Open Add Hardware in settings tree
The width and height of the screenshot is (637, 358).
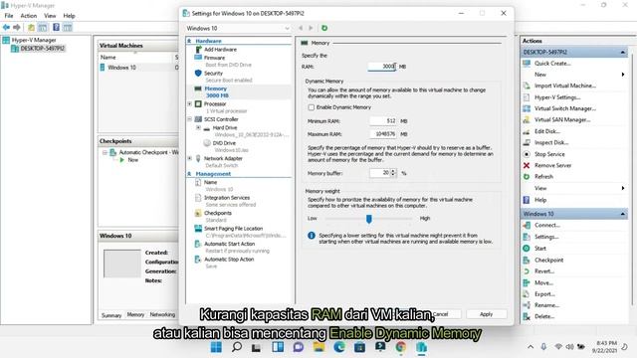[x=220, y=49]
